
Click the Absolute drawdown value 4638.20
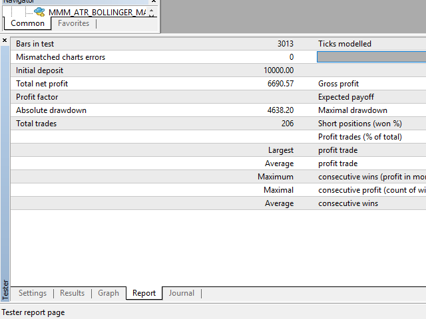(279, 110)
